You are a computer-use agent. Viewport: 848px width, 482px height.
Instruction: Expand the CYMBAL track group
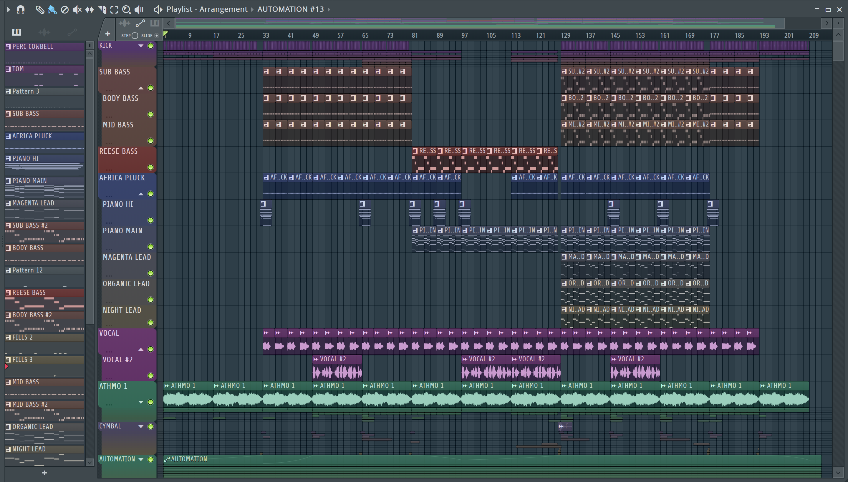141,426
